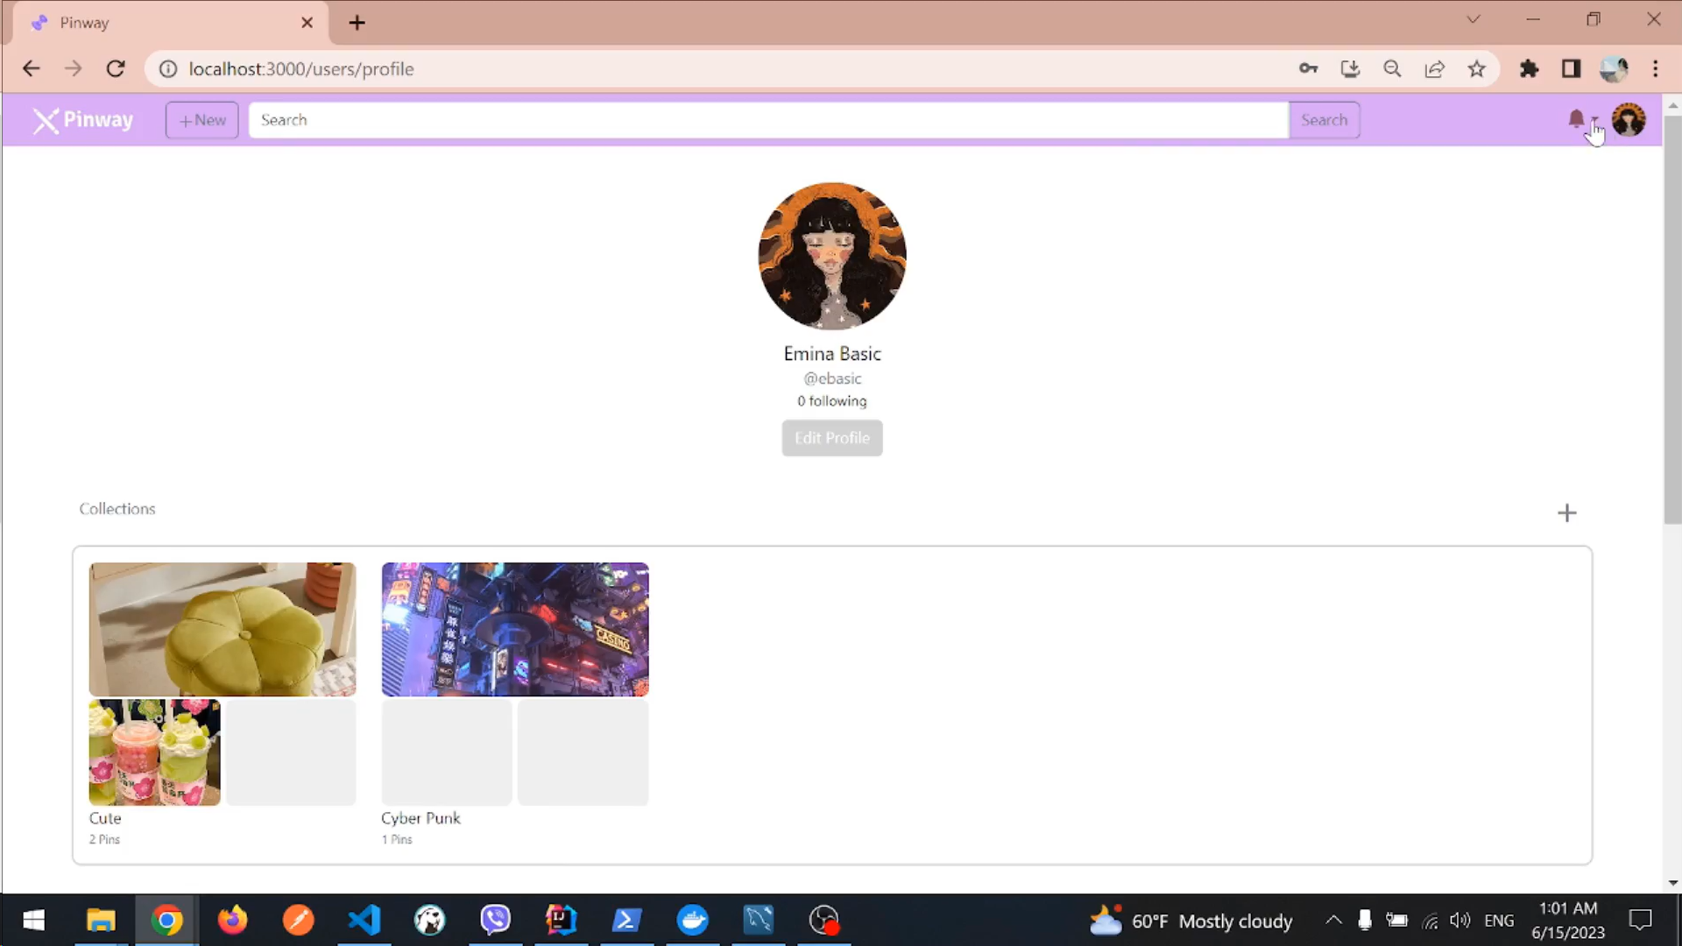Image resolution: width=1682 pixels, height=946 pixels.
Task: Reload the page
Action: pyautogui.click(x=115, y=68)
